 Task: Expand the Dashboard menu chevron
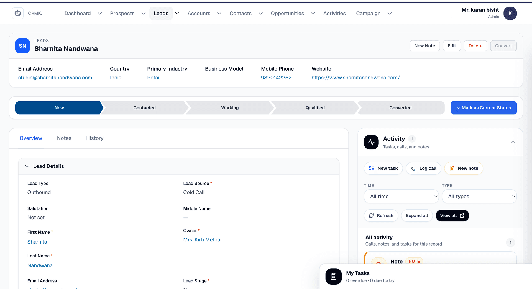100,13
